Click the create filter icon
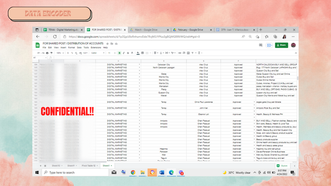 pyautogui.click(x=192, y=53)
